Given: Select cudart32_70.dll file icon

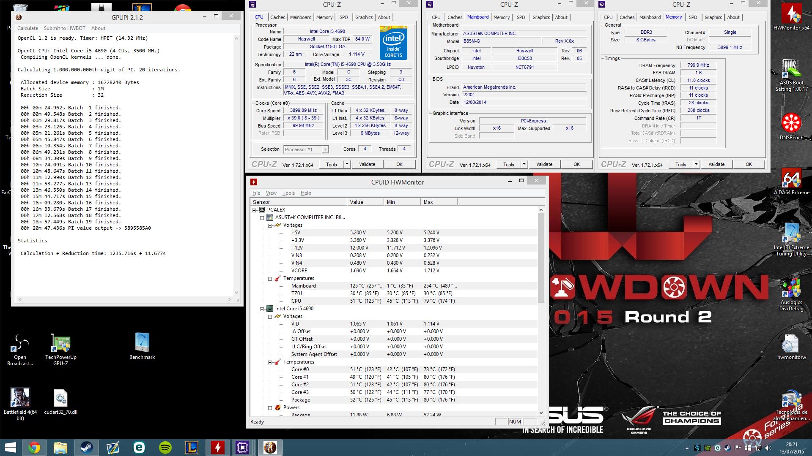Looking at the screenshot, I should pyautogui.click(x=60, y=402).
